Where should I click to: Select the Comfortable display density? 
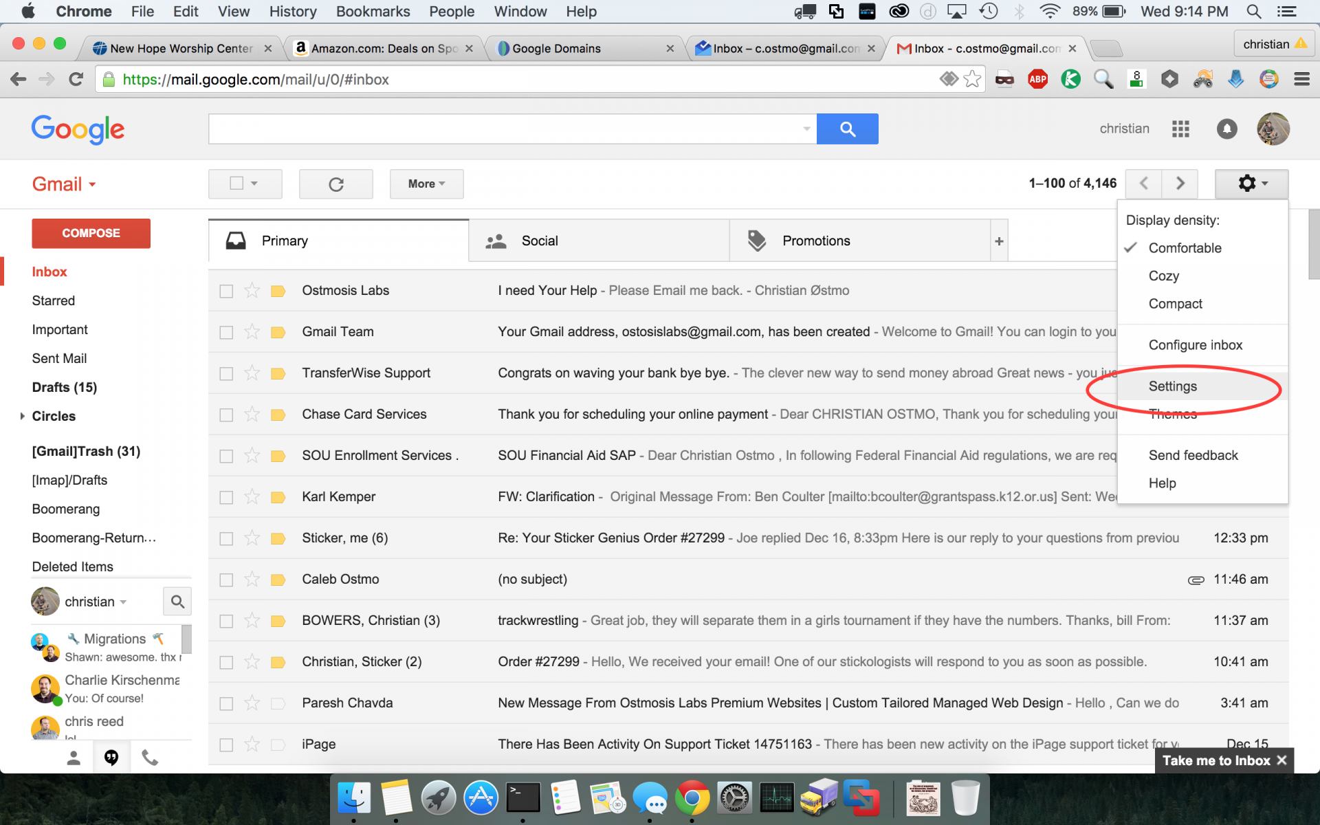tap(1185, 247)
